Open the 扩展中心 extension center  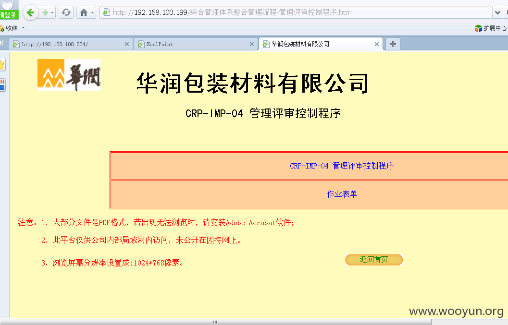click(491, 28)
